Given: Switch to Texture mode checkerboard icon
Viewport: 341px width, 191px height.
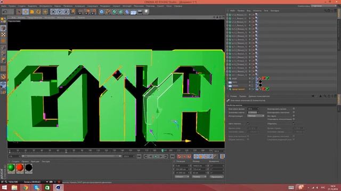Looking at the screenshot, I should coord(3,34).
